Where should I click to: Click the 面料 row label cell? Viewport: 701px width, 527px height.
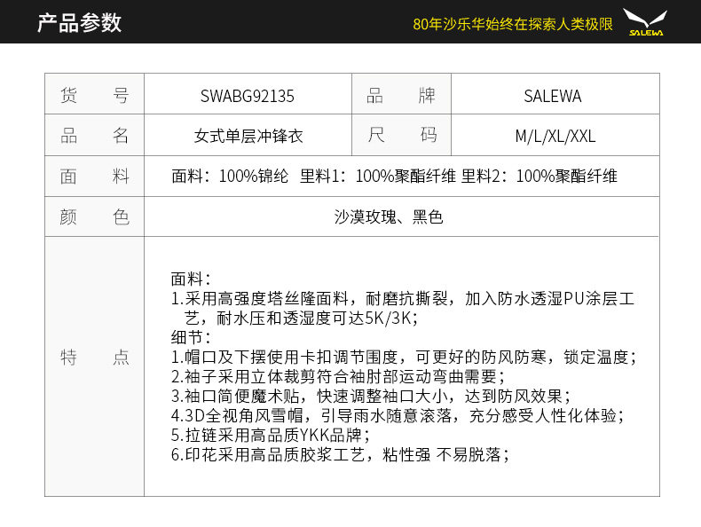94,177
